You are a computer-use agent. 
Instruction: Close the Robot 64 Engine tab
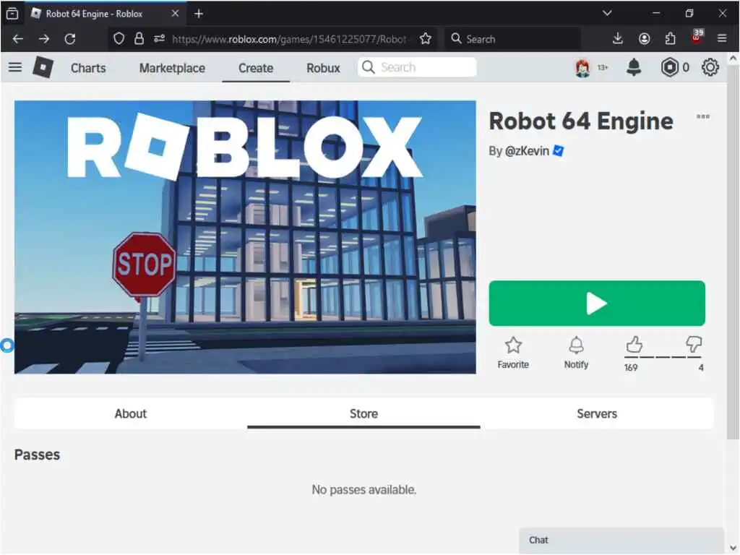point(175,14)
